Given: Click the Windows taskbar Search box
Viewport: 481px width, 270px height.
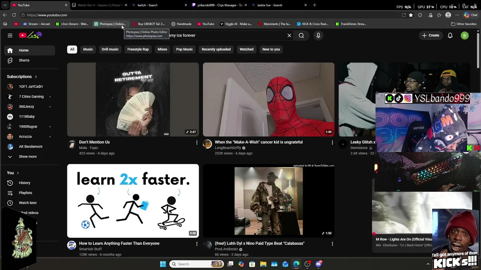Looking at the screenshot, I should point(197,264).
